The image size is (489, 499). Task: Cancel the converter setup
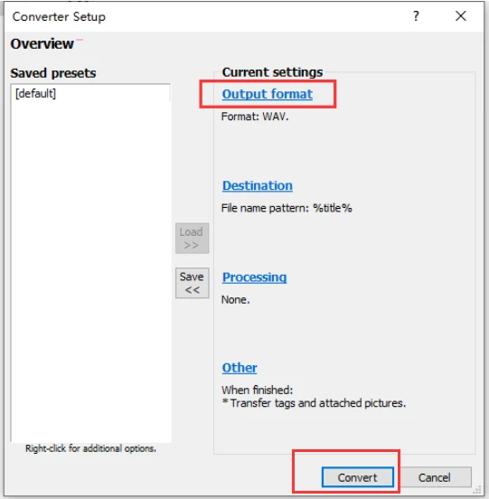click(435, 477)
